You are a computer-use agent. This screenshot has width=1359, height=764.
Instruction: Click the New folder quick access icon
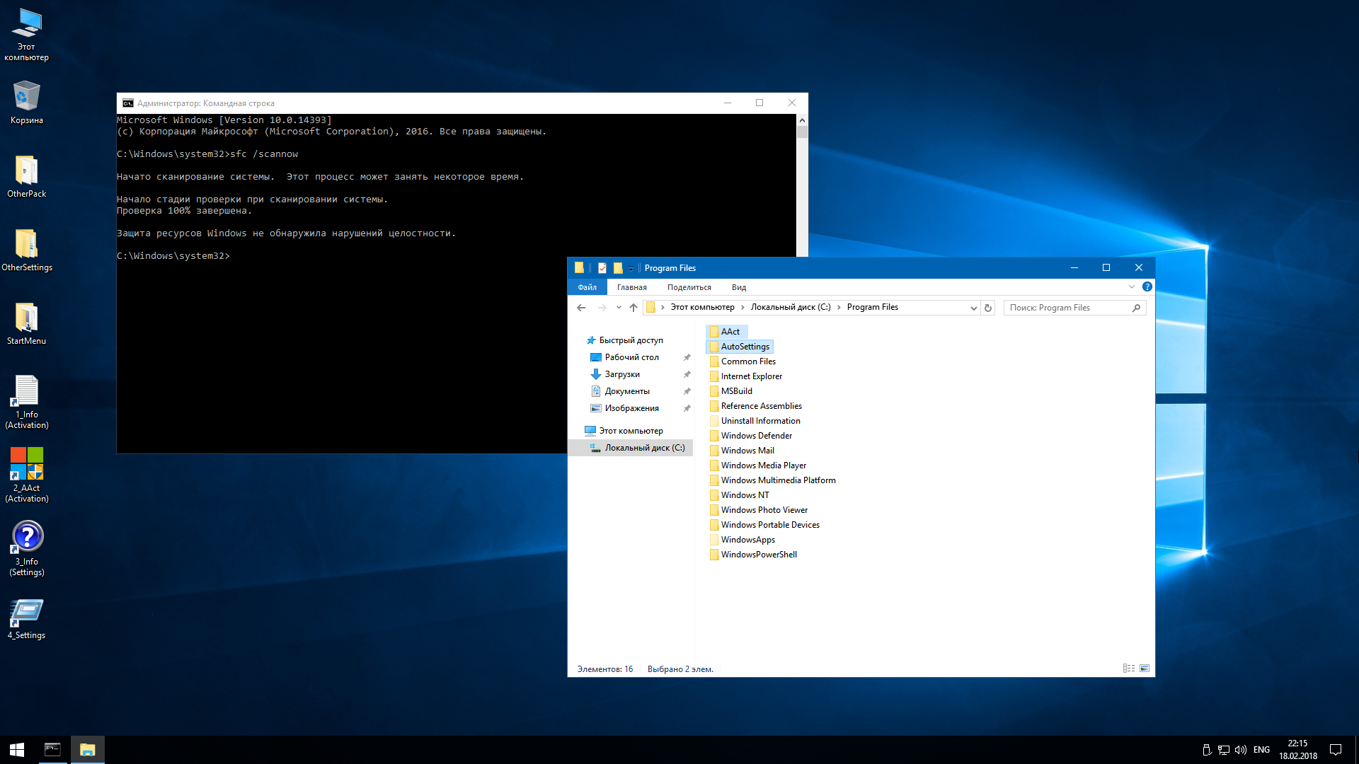point(618,268)
